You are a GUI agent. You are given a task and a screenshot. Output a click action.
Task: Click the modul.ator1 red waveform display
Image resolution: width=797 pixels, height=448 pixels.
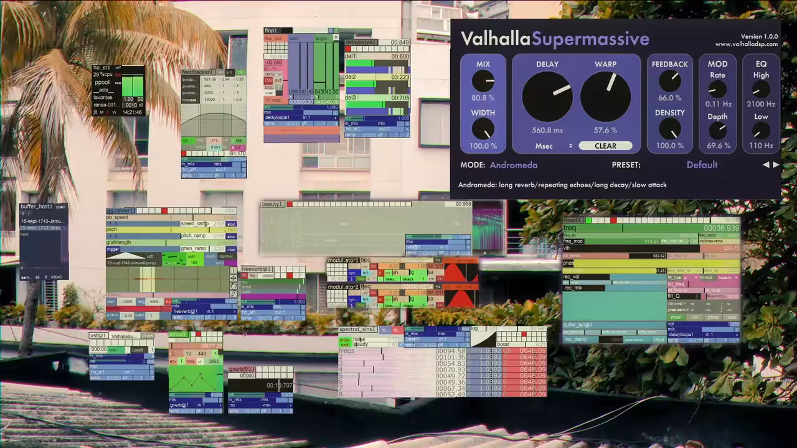pos(461,272)
